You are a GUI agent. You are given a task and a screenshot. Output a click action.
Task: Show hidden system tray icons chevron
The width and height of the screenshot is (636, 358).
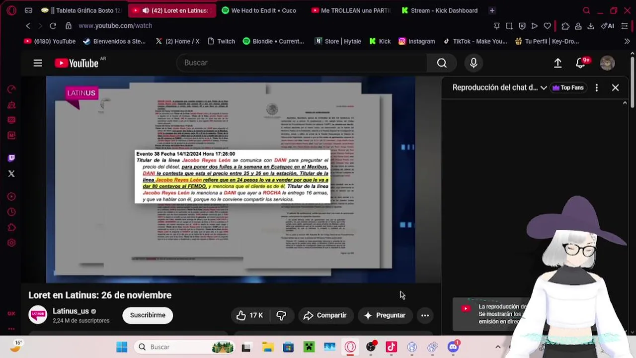[498, 347]
